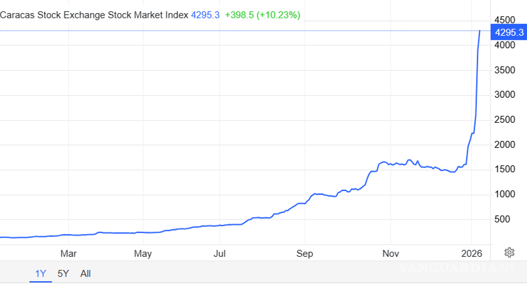Screen dimensions: 527x290
Task: Open the chart settings gear icon
Action: tap(509, 252)
